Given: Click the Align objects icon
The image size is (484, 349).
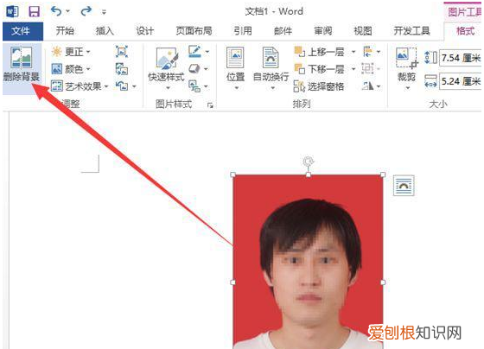Looking at the screenshot, I should click(367, 52).
